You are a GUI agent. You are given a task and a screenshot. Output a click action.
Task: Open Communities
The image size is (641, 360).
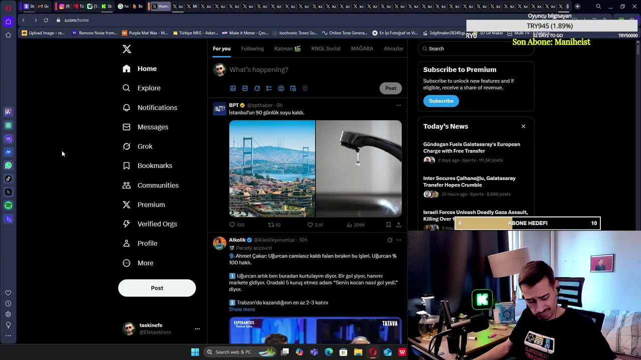[150, 185]
